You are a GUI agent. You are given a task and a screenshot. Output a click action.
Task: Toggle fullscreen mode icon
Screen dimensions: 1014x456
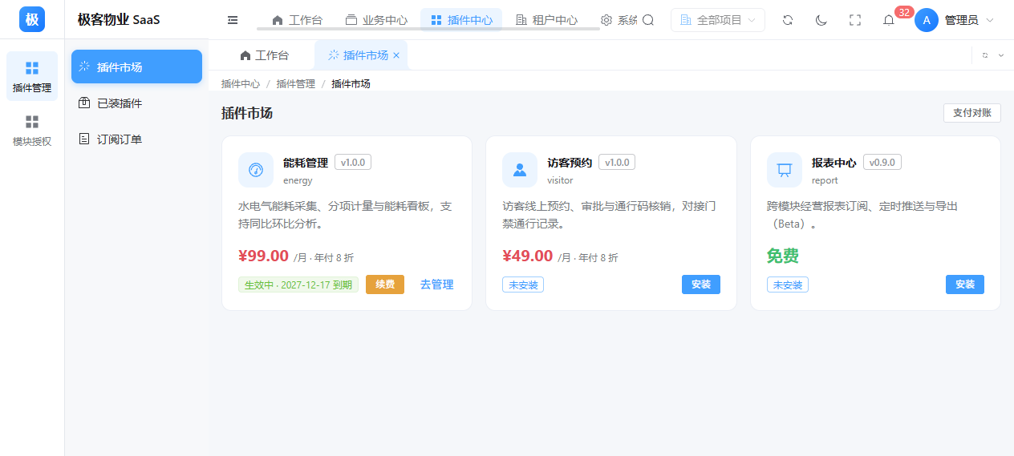(x=855, y=20)
